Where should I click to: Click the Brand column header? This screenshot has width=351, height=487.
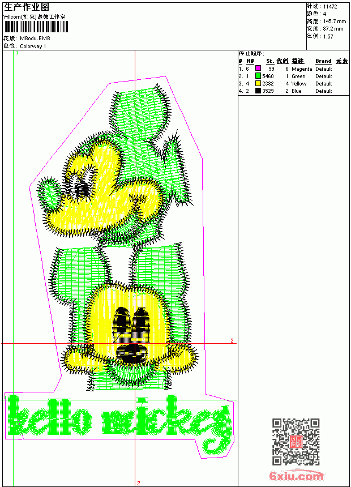point(323,61)
